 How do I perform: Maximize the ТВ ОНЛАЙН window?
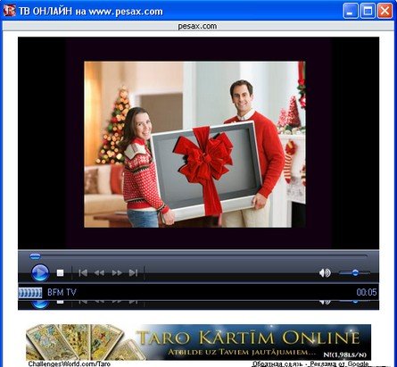pos(368,12)
